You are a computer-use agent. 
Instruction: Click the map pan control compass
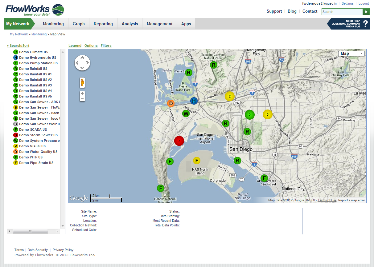click(x=82, y=63)
